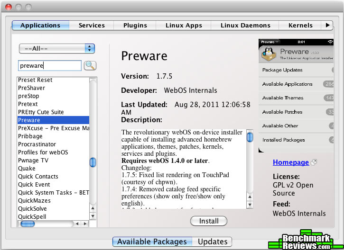Select QuickSolve in the list
The image size is (344, 250).
pyautogui.click(x=53, y=209)
